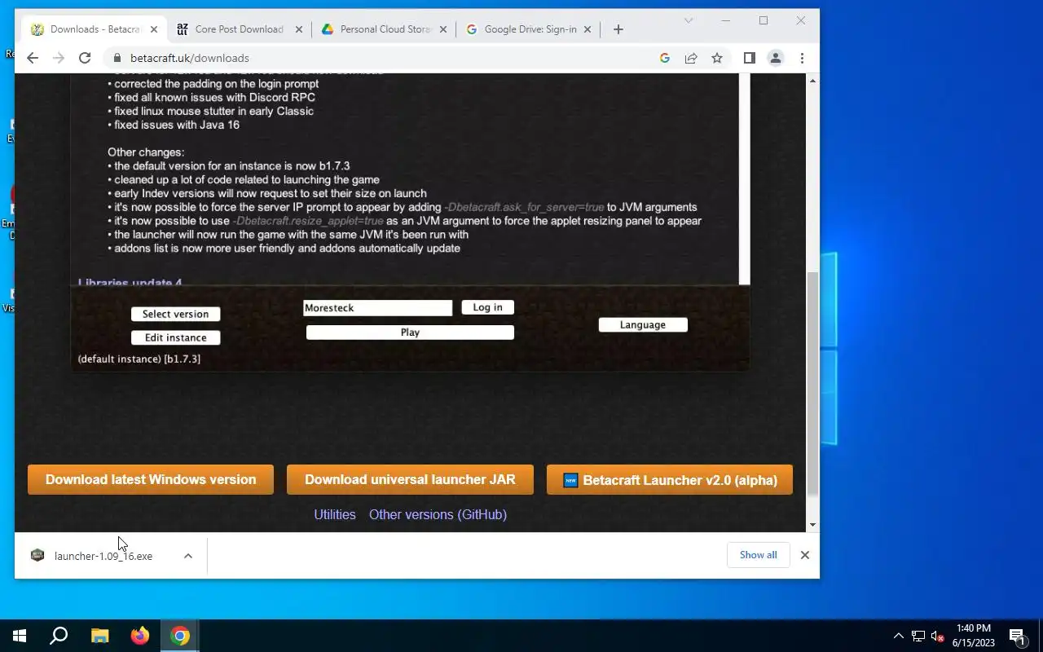Viewport: 1043px width, 652px height.
Task: Click the muted volume tray icon
Action: coord(938,636)
